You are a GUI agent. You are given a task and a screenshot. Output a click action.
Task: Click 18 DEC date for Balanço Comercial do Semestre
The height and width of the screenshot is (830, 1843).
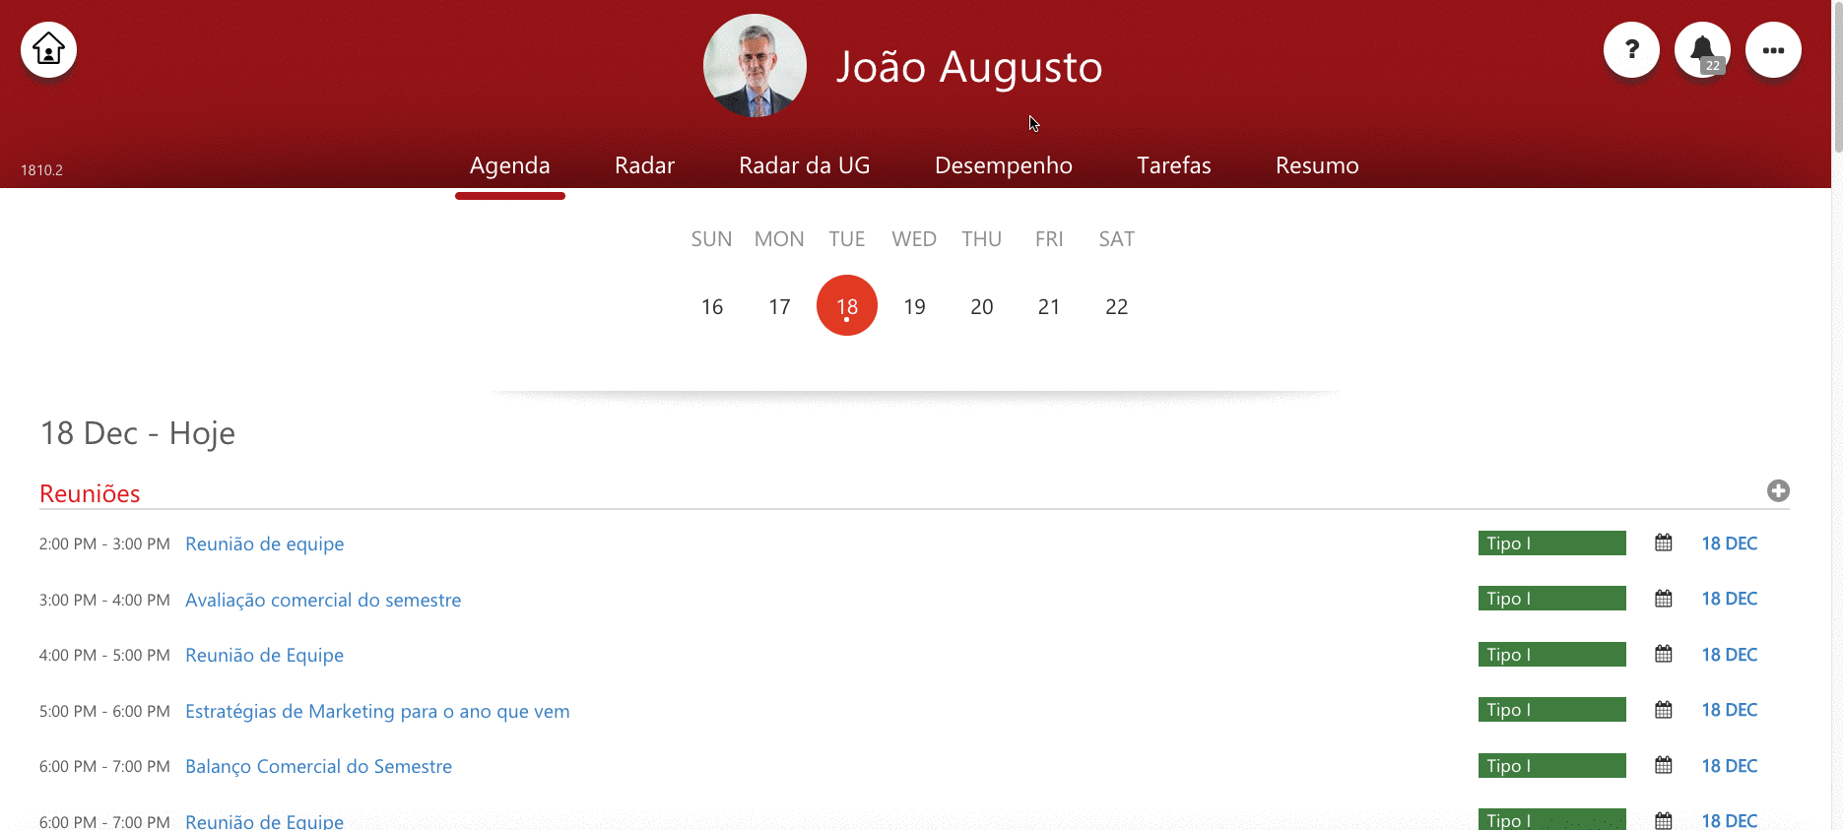(1729, 765)
